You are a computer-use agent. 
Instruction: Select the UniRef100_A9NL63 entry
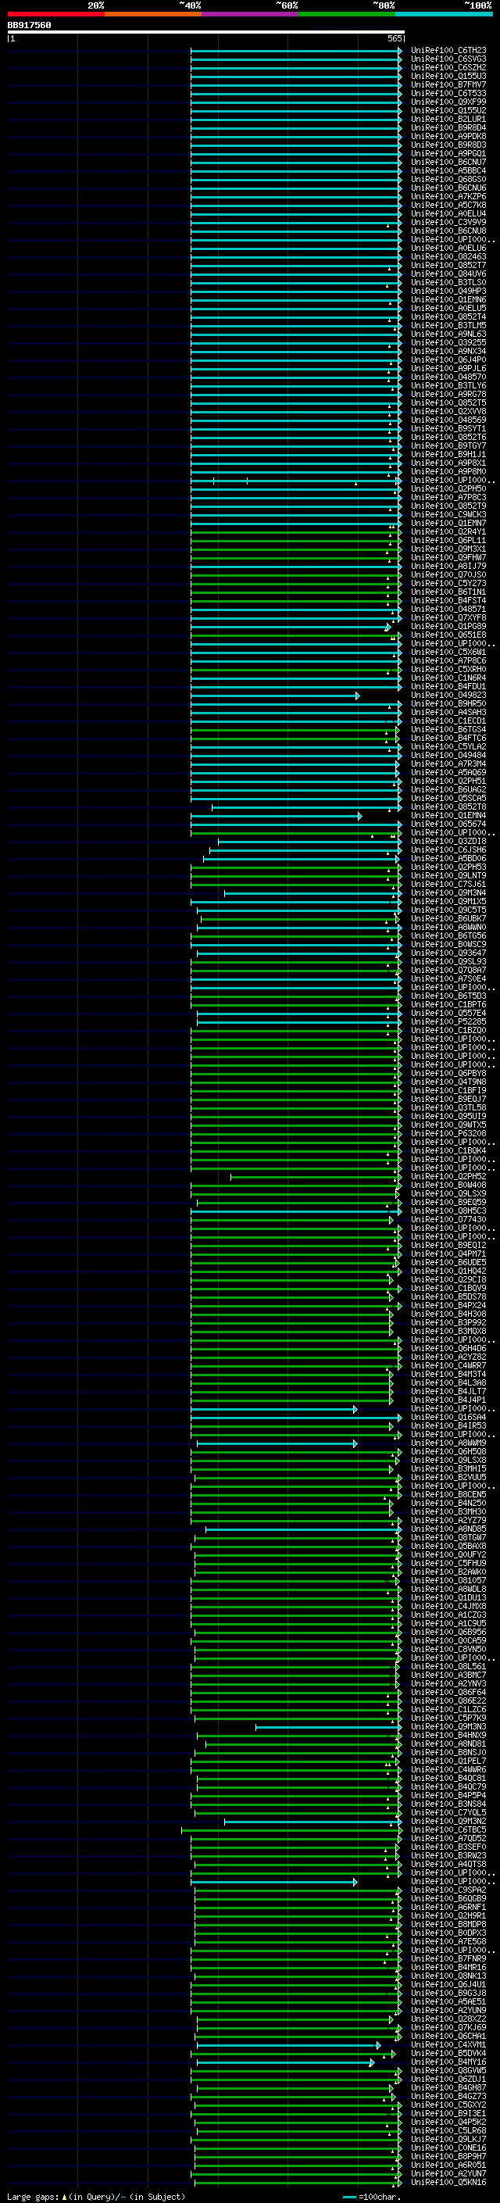pos(448,334)
